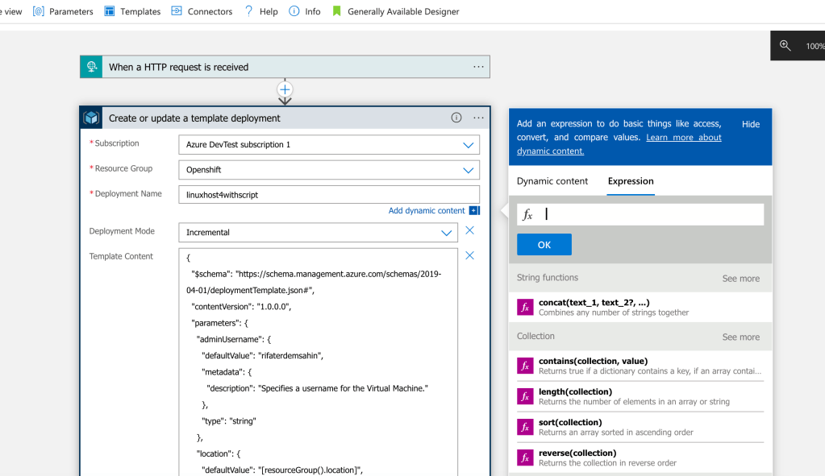Select the concat function's fx icon
This screenshot has height=476, width=825.
coord(525,308)
